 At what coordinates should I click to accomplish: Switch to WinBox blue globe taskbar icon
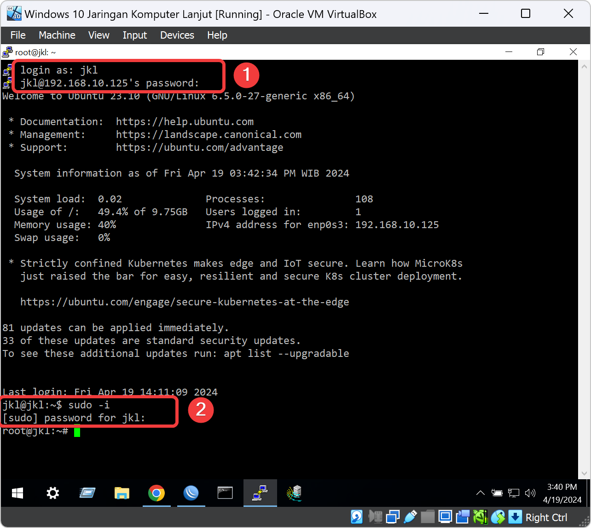[191, 494]
